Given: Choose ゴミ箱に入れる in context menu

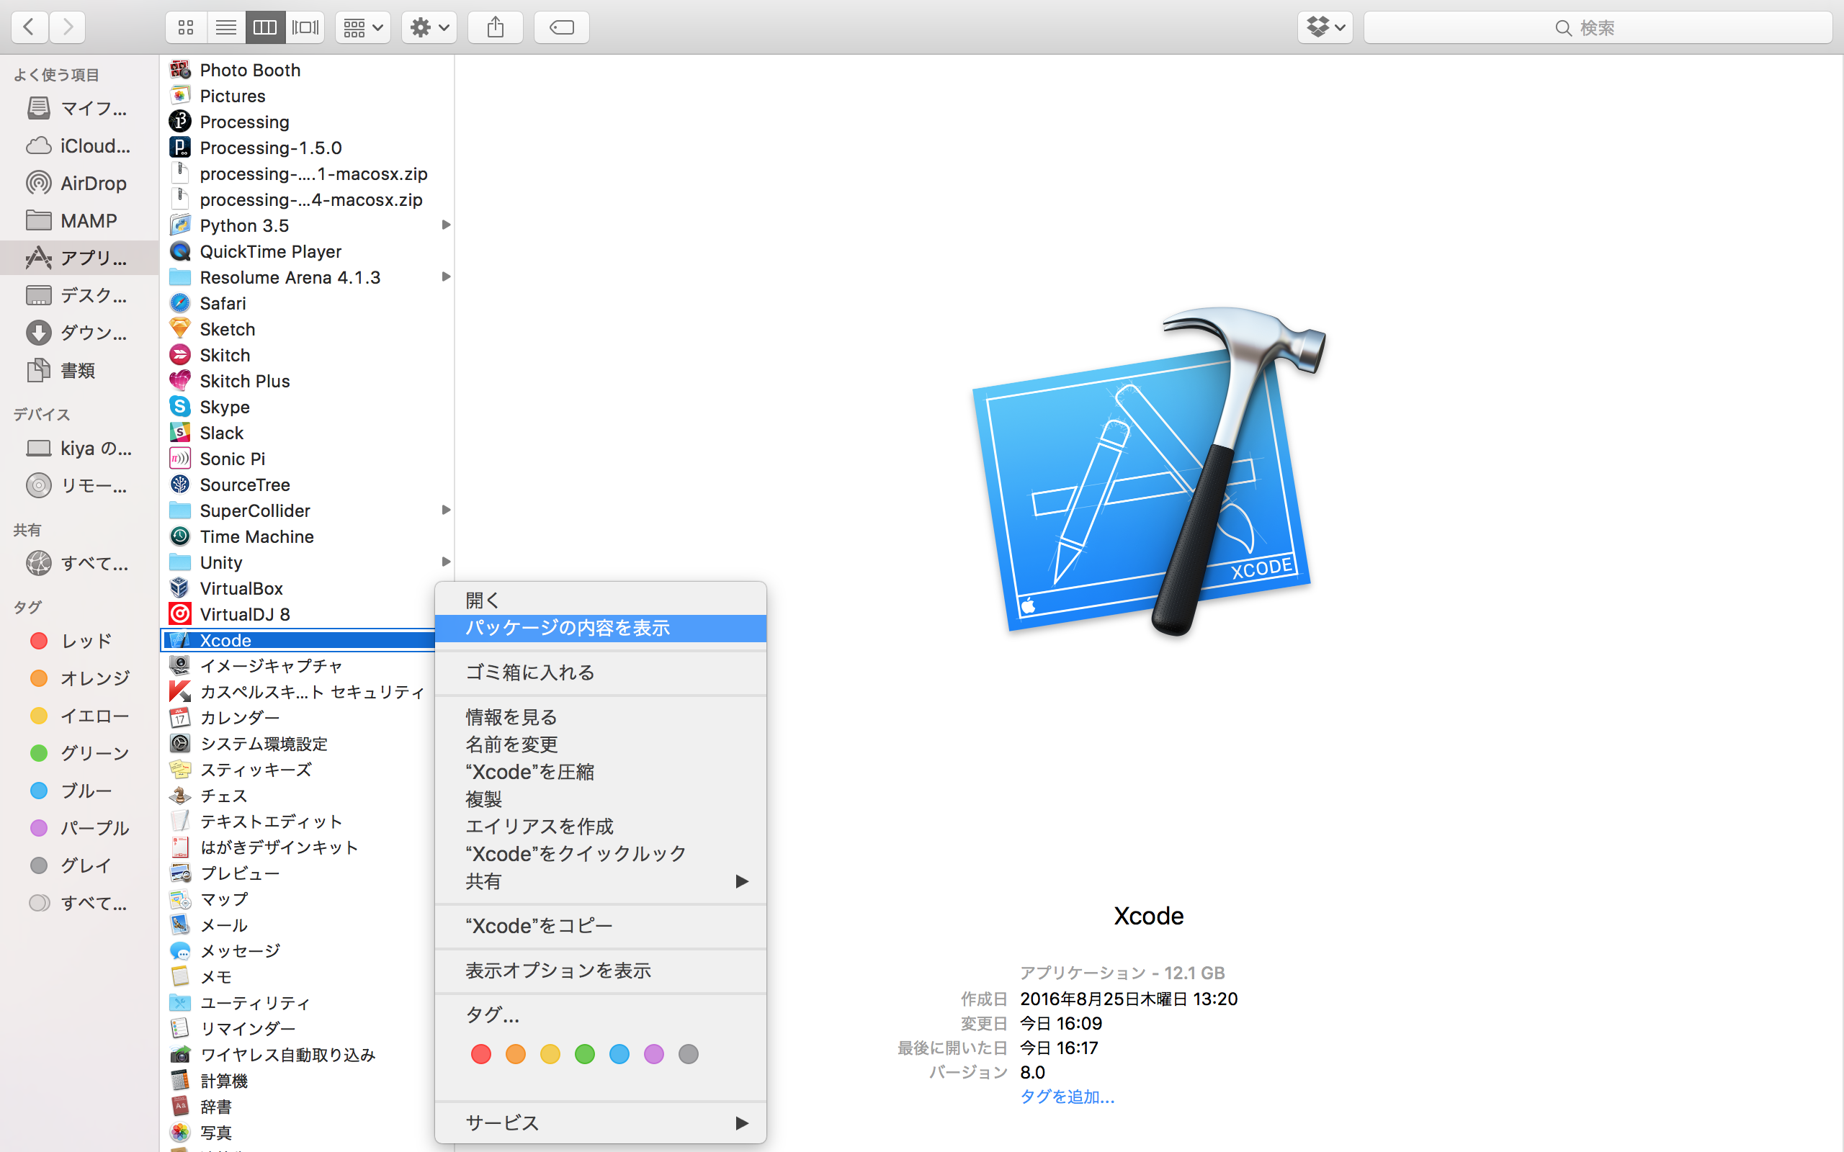Looking at the screenshot, I should pos(601,672).
